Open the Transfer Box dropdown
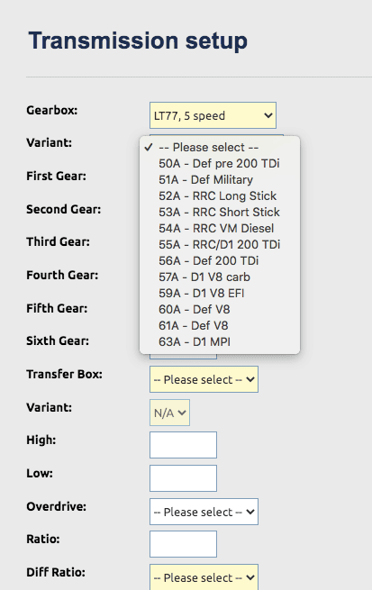Image resolution: width=372 pixels, height=590 pixels. click(x=204, y=379)
